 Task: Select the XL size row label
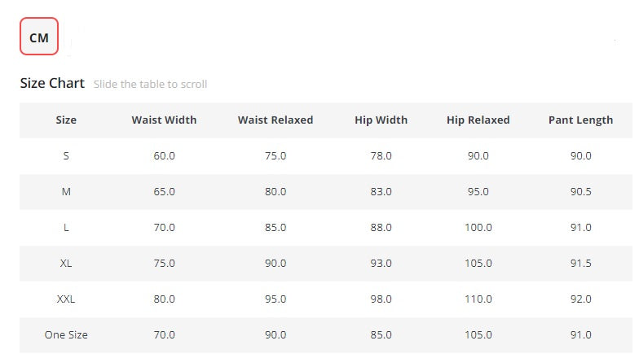66,264
